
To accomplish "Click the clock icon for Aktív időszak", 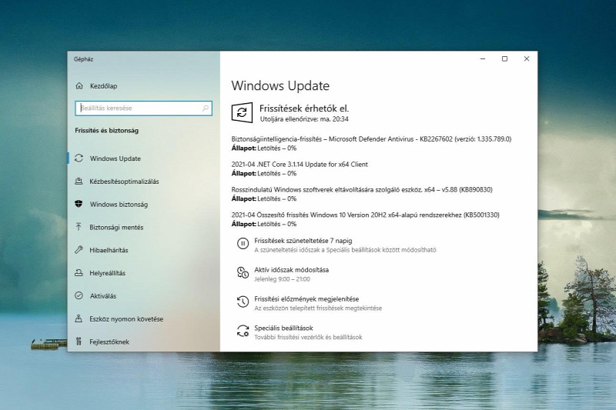I will 243,272.
